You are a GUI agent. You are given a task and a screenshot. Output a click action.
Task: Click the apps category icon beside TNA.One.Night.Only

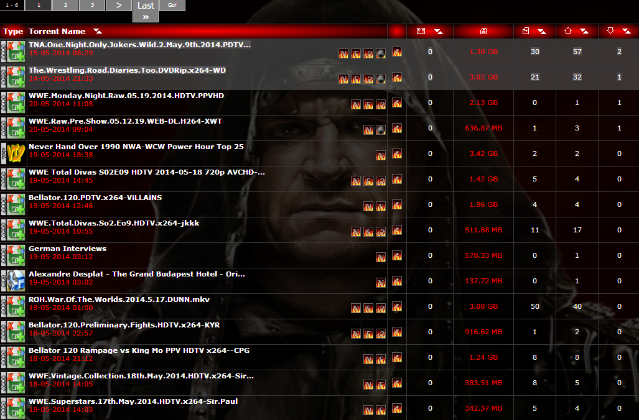[x=13, y=52]
